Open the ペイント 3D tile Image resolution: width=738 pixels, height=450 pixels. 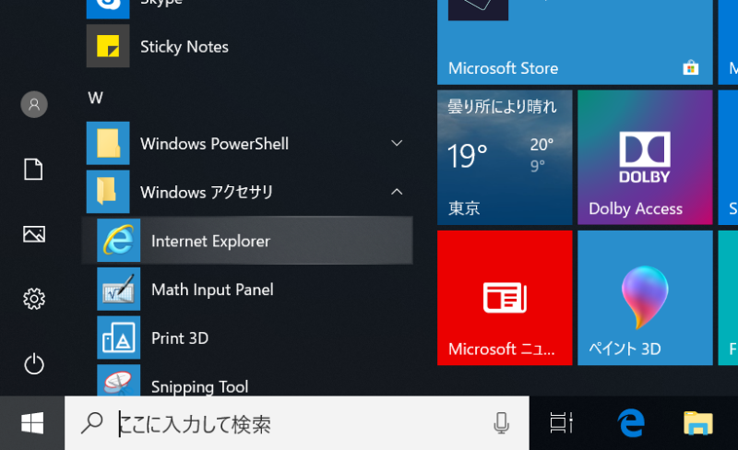pyautogui.click(x=645, y=297)
